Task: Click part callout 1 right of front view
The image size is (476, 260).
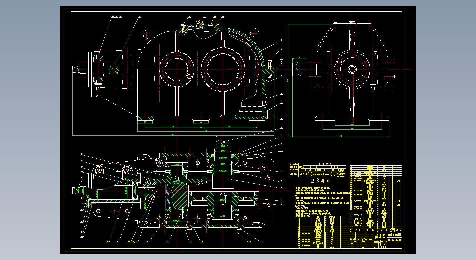Action: coord(282,40)
